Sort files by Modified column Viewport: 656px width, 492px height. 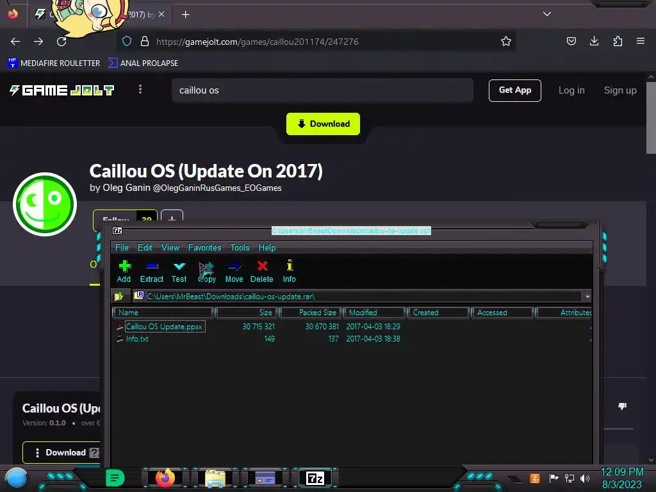[374, 313]
